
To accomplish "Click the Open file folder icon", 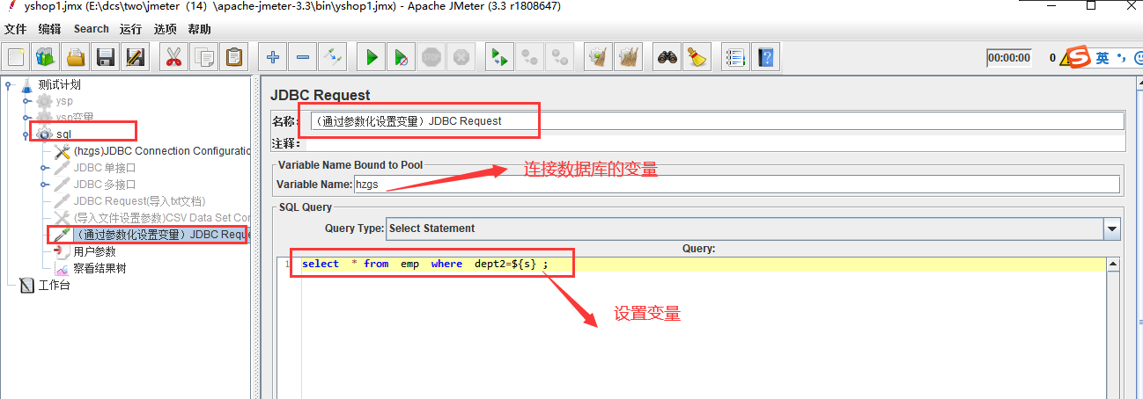I will (x=77, y=58).
